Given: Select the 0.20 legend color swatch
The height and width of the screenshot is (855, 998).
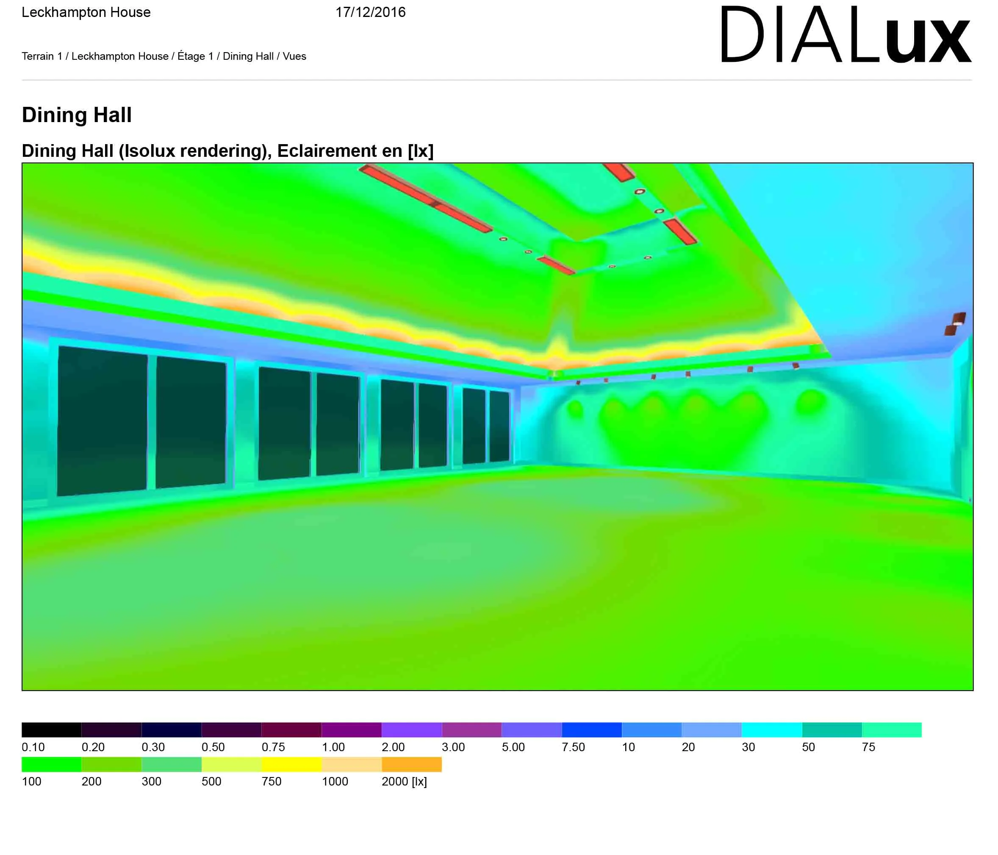Looking at the screenshot, I should (x=111, y=730).
